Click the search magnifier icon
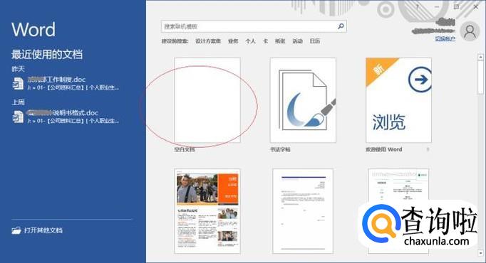 (341, 26)
